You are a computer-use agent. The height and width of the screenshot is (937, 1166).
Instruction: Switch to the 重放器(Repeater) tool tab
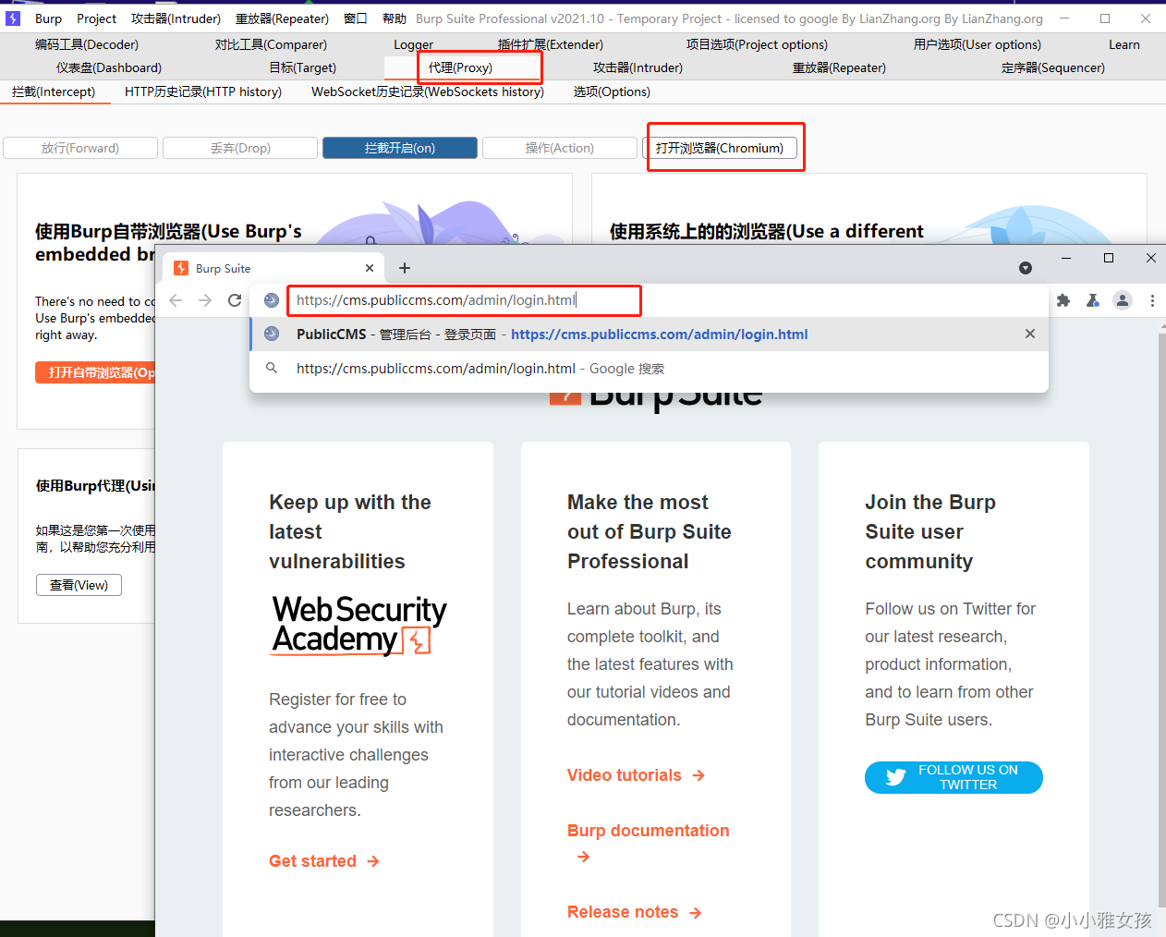[839, 67]
